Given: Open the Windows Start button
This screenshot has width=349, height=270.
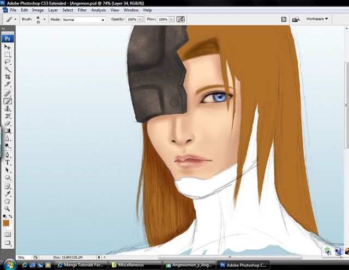Looking at the screenshot, I should click(x=9, y=265).
